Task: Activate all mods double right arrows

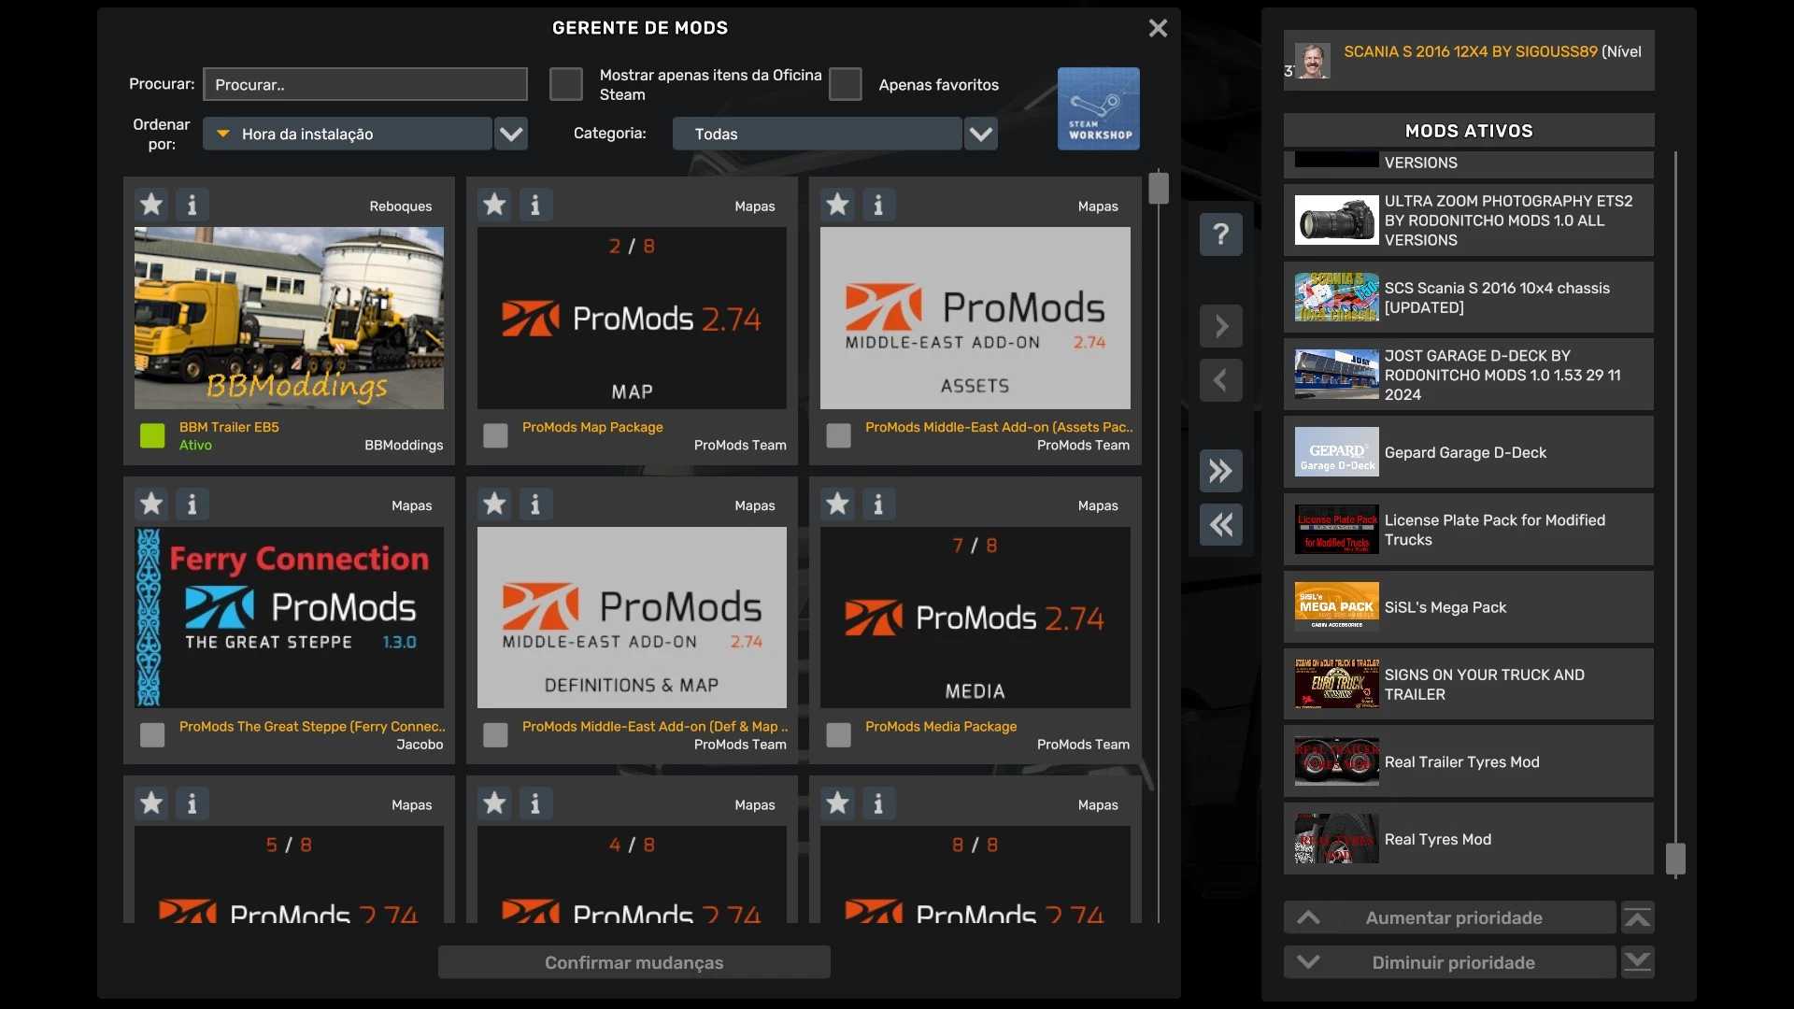Action: coord(1220,471)
